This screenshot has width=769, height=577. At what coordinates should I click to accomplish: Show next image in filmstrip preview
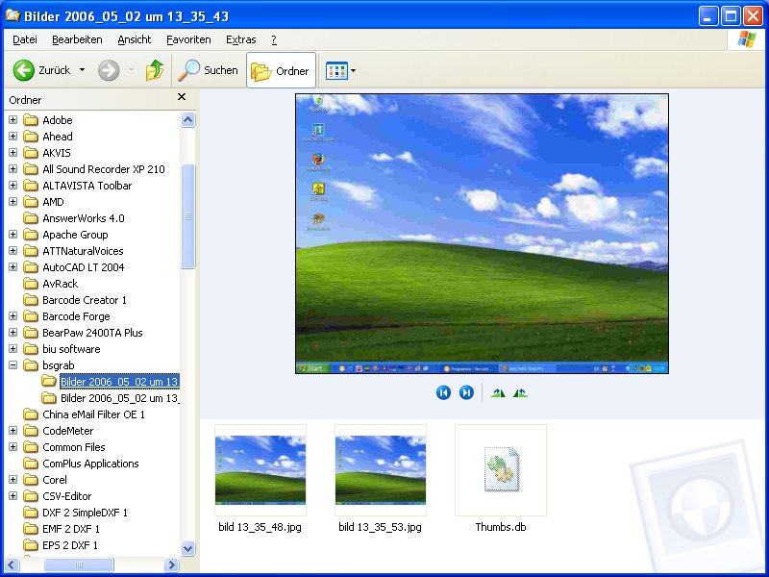[x=466, y=392]
